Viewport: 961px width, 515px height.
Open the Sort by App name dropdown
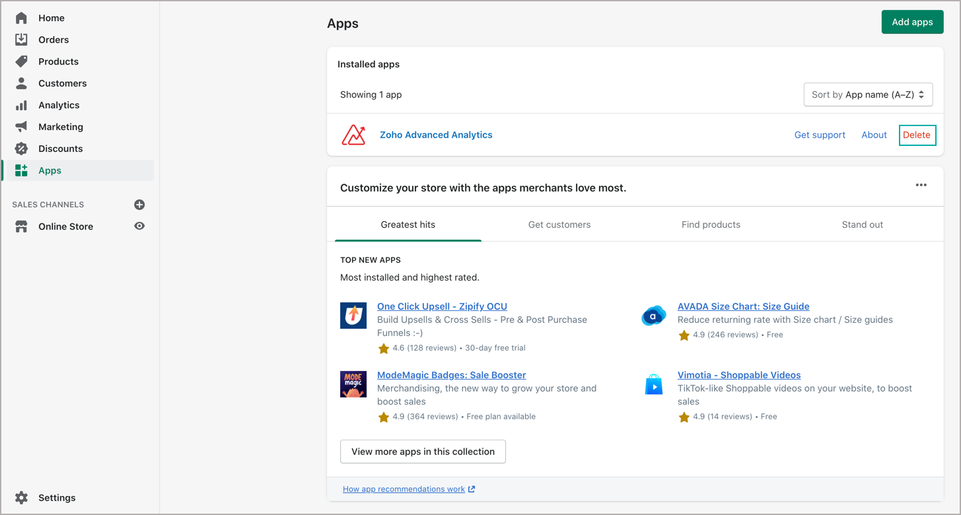tap(868, 94)
